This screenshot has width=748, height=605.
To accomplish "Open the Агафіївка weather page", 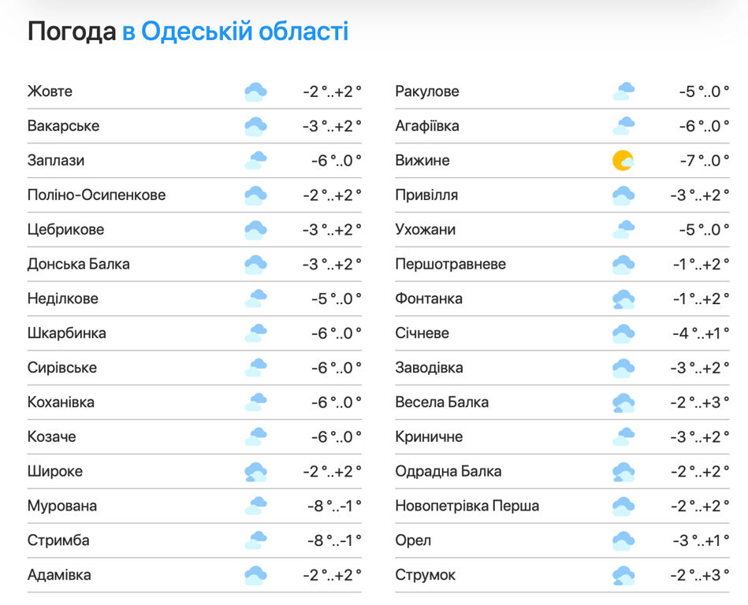I will tap(426, 126).
